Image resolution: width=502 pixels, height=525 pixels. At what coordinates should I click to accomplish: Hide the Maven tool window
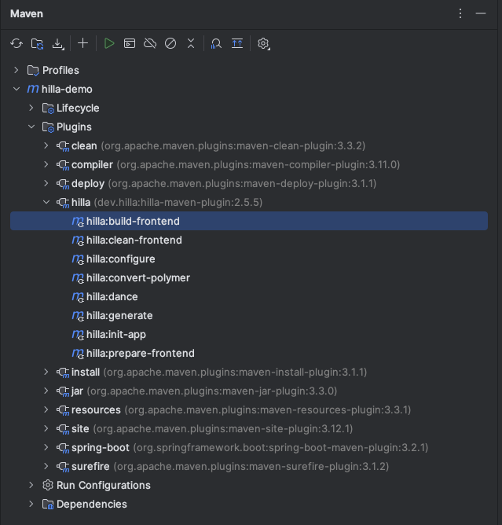click(481, 13)
